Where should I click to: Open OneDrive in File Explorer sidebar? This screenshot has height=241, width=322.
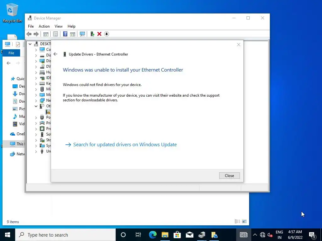pos(17,134)
